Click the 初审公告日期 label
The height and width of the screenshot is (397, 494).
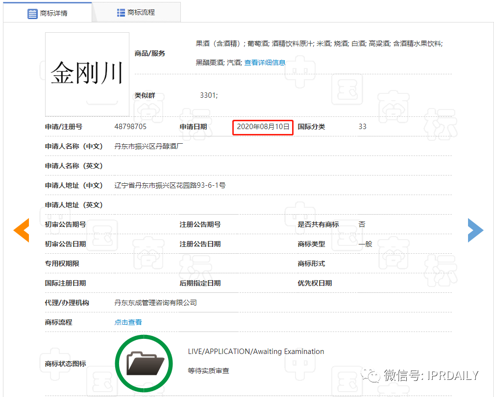(x=65, y=244)
